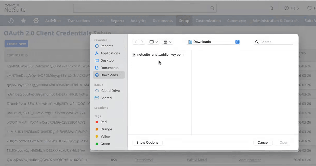
Task: Click the .pem file icon
Action: click(134, 55)
